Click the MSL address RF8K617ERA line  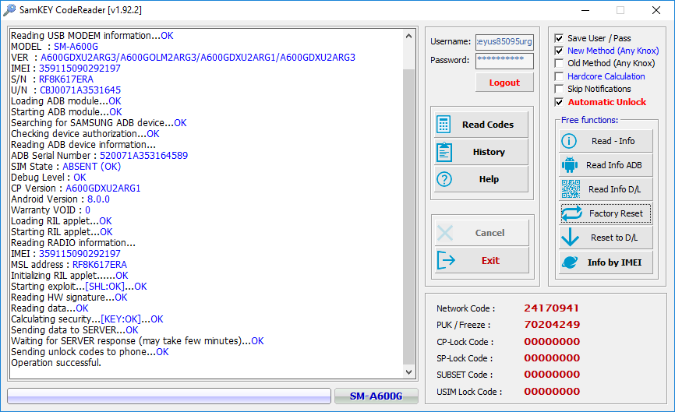pos(69,265)
